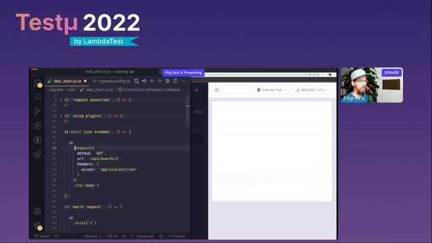Click the unsaved dot on test_start.cy.ts tab

[85, 81]
